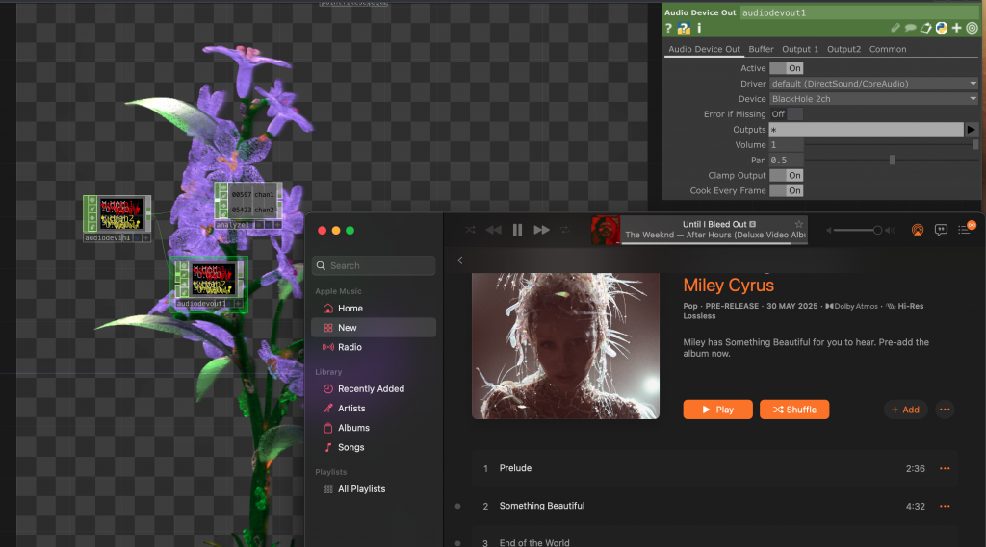Toggle repeat in Music playback bar
Image resolution: width=986 pixels, height=547 pixels.
[x=565, y=230]
